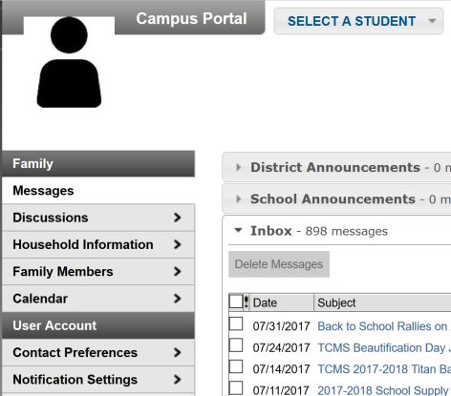The width and height of the screenshot is (451, 396).
Task: Tick the checkbox for the 07/31/2017 message
Action: pyautogui.click(x=236, y=323)
